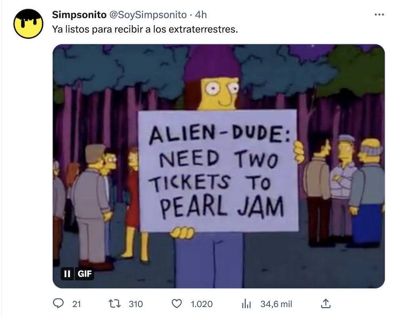Like the tweet with heart icon
396x316 pixels.
pyautogui.click(x=177, y=304)
